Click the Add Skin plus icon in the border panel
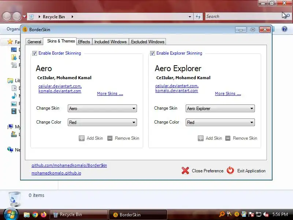Viewport: 293px width, 220px height. point(82,138)
